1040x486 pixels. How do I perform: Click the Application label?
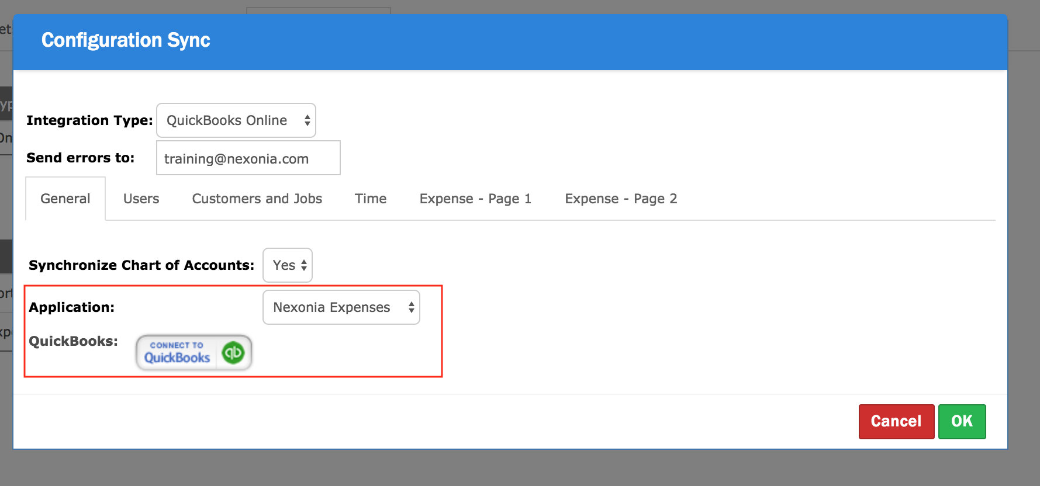[72, 307]
